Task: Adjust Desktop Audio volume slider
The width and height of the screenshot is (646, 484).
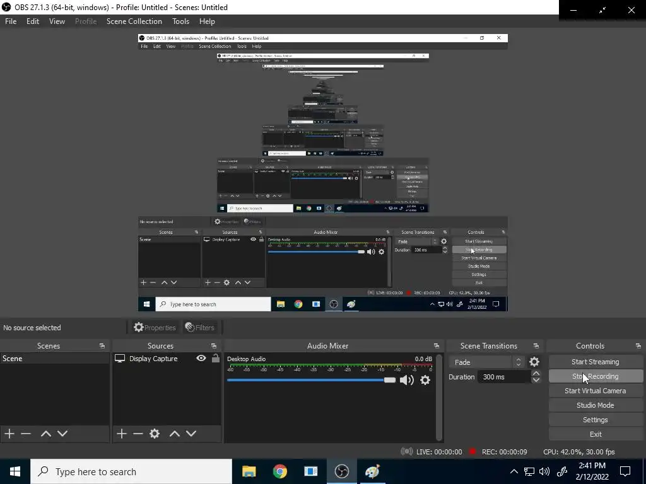Action: coord(311,380)
